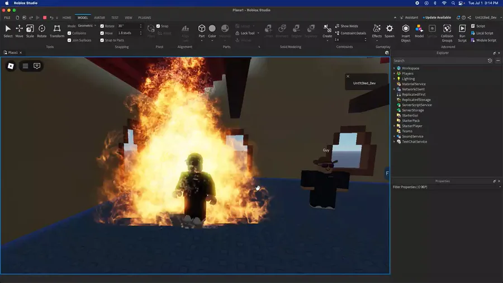Expand the Workspace tree node
Screen dimensions: 503x283
[x=394, y=68]
